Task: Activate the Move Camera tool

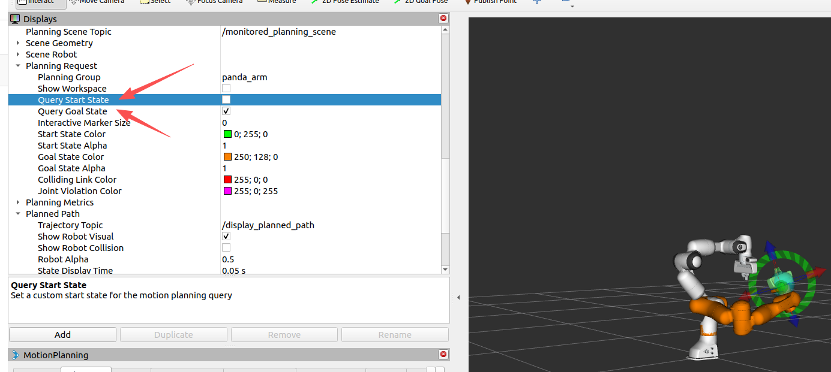Action: click(x=96, y=2)
